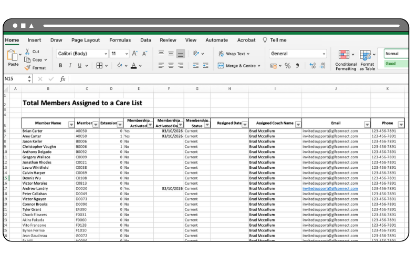Increase font size with the large A
This screenshot has height=263, width=417.
pos(135,53)
